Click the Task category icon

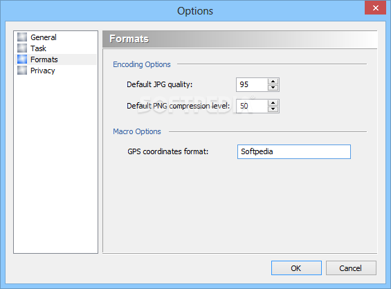(x=22, y=48)
